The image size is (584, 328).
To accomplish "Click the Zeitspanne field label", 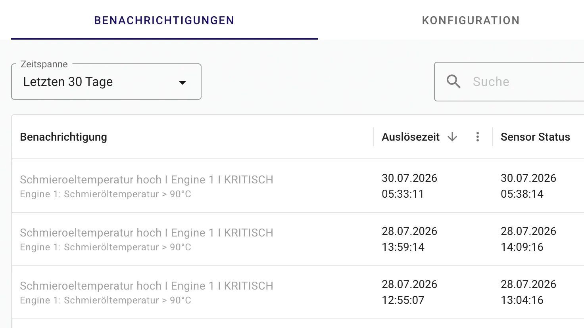I will click(x=44, y=64).
